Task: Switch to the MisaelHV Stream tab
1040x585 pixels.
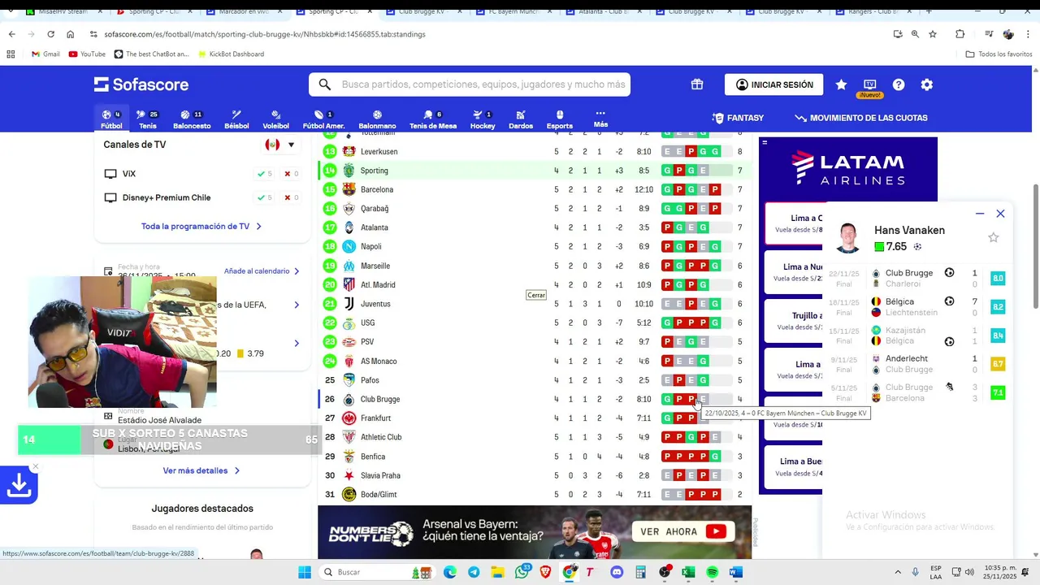Action: click(63, 11)
